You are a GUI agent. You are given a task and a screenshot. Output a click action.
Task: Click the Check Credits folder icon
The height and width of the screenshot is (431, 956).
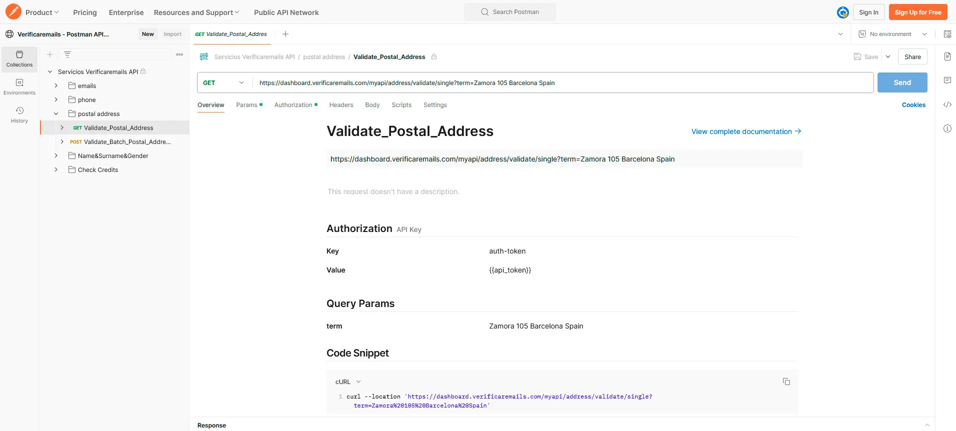point(72,169)
